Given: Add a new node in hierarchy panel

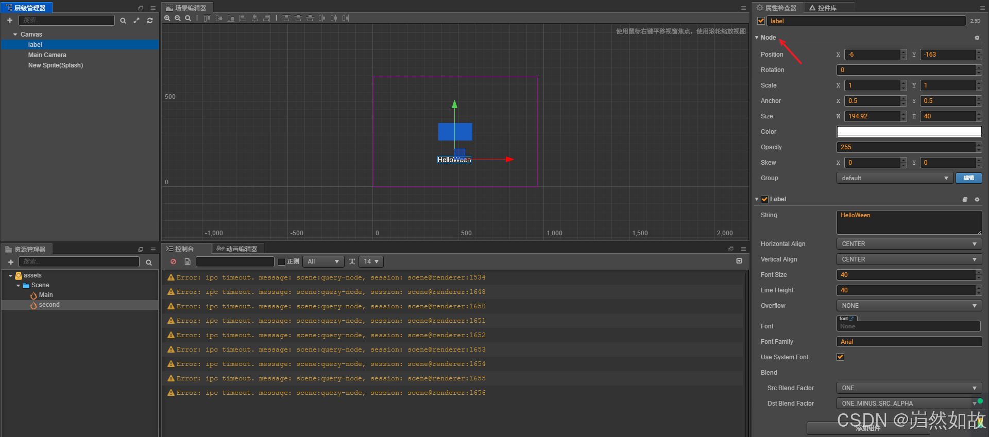Looking at the screenshot, I should click(10, 20).
